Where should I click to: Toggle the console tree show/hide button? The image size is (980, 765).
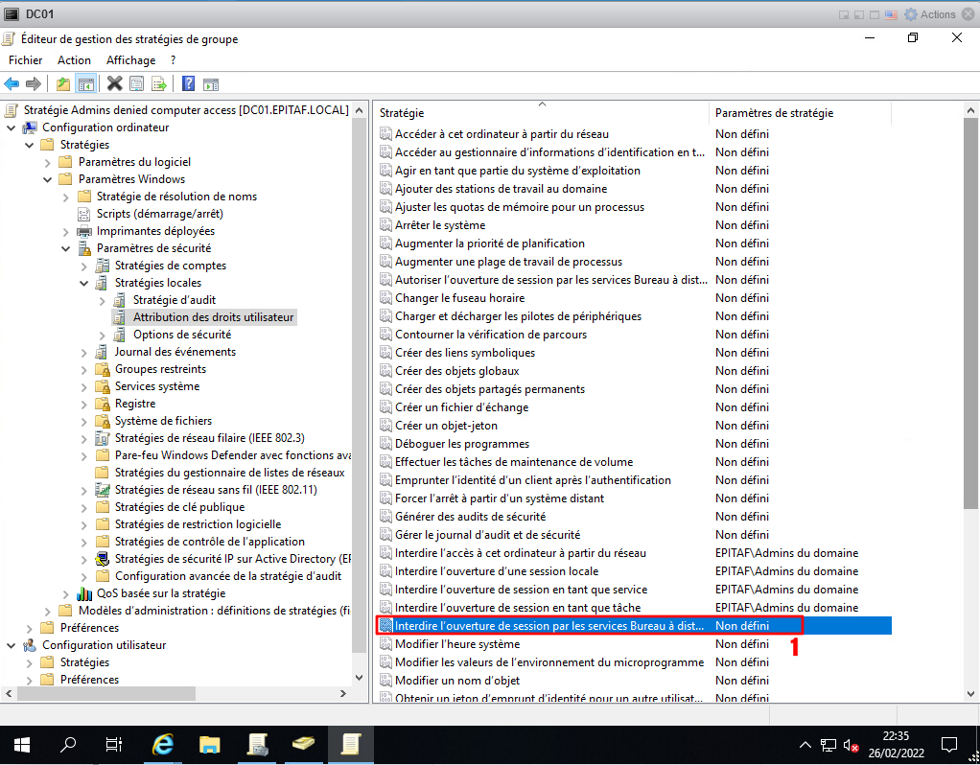click(86, 83)
